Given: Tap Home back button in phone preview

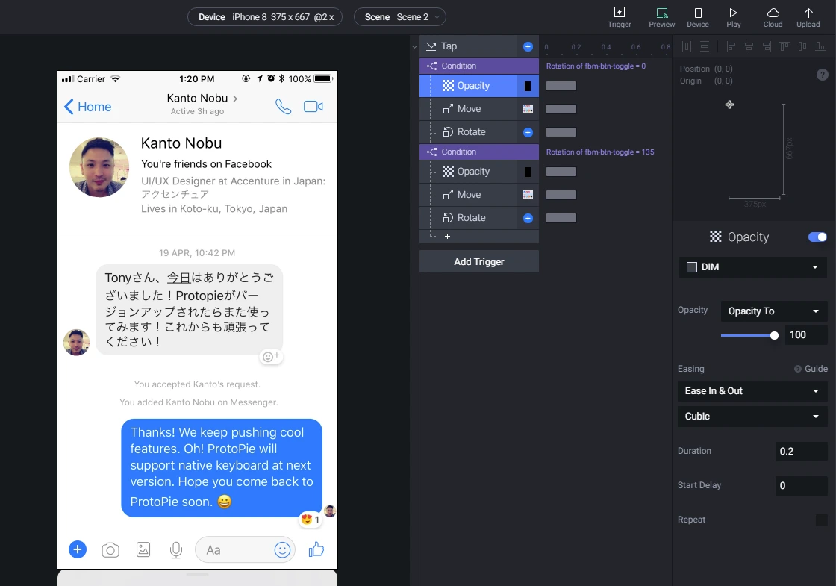Looking at the screenshot, I should (x=87, y=107).
